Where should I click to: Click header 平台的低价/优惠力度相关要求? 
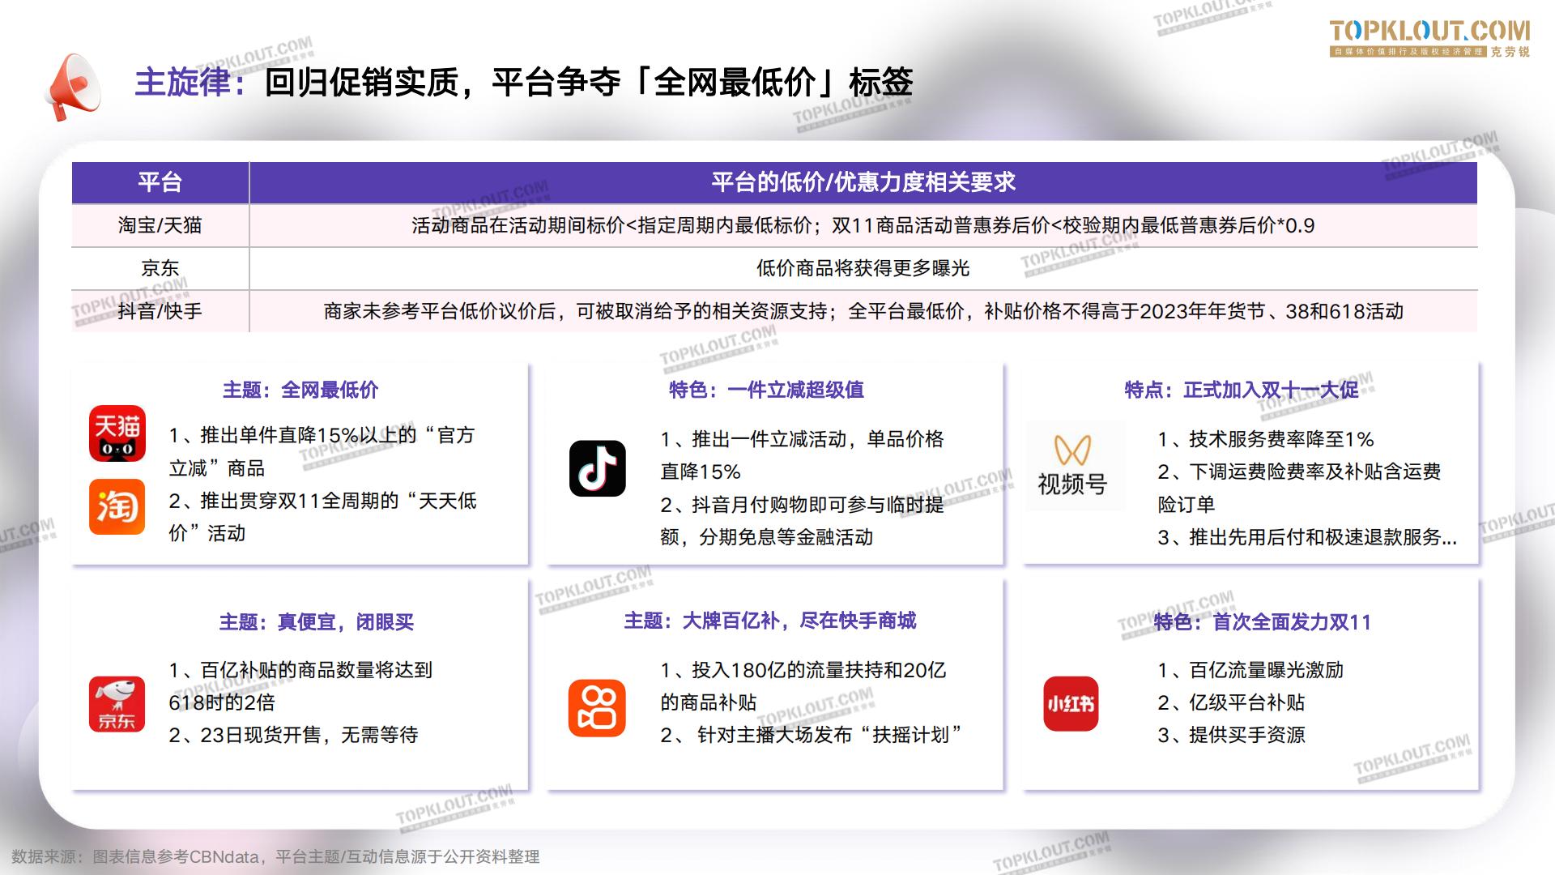tap(863, 182)
